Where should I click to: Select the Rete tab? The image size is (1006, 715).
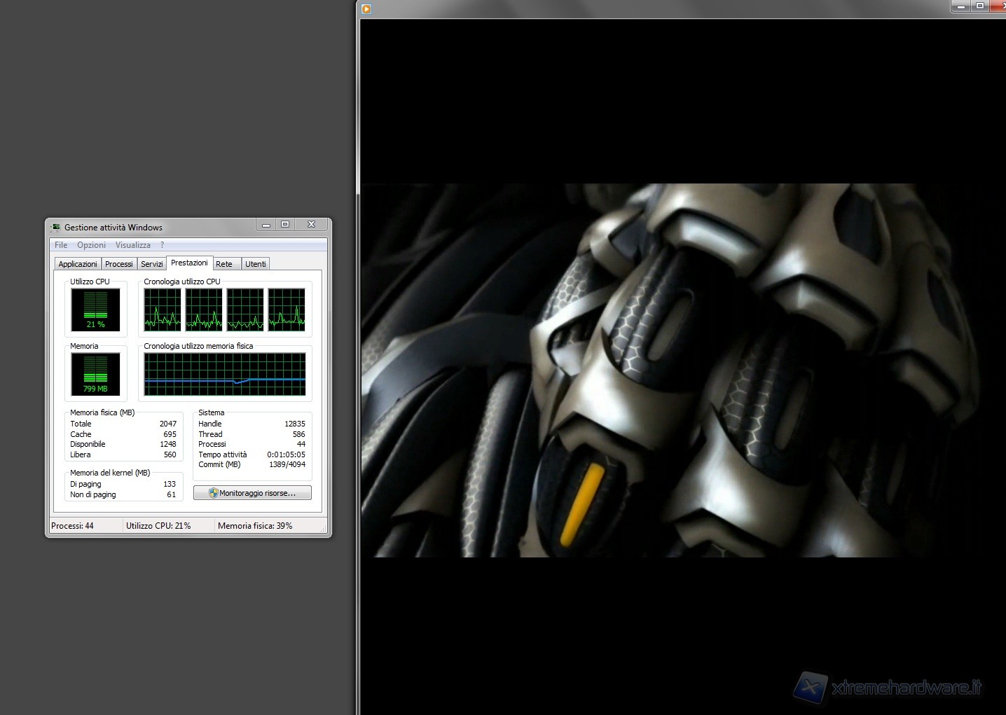(x=224, y=264)
